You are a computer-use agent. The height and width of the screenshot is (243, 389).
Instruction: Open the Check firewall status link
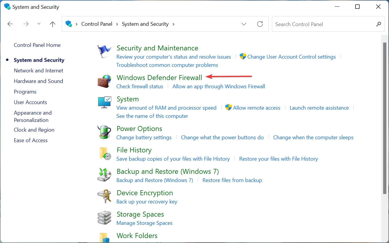click(140, 86)
